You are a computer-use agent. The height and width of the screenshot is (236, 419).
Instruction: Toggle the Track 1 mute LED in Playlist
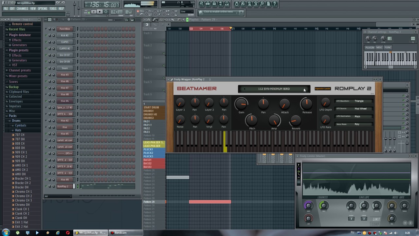point(164,41)
